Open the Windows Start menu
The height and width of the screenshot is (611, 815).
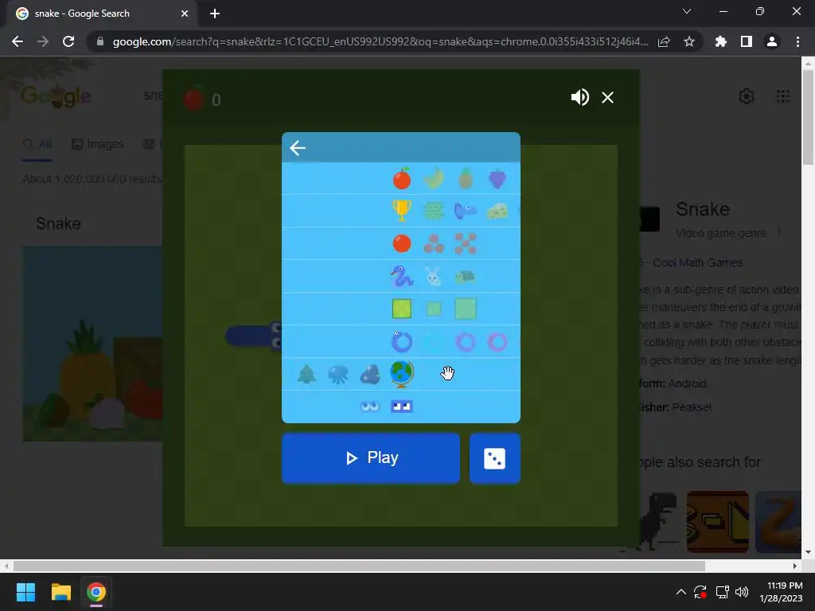click(25, 592)
